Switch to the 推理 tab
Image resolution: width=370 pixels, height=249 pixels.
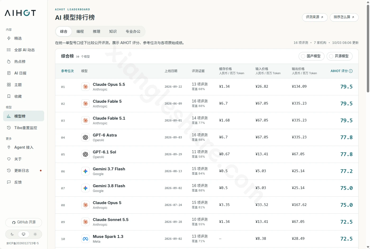point(97,31)
